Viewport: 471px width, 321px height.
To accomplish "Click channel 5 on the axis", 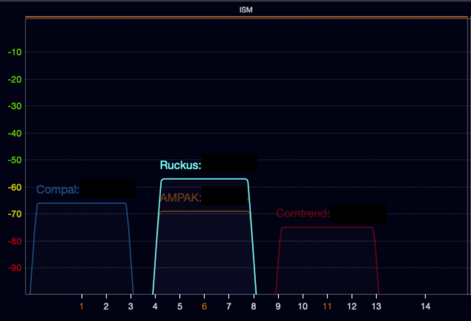I will (180, 306).
